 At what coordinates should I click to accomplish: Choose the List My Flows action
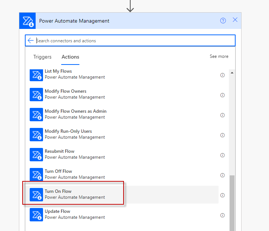(124, 75)
